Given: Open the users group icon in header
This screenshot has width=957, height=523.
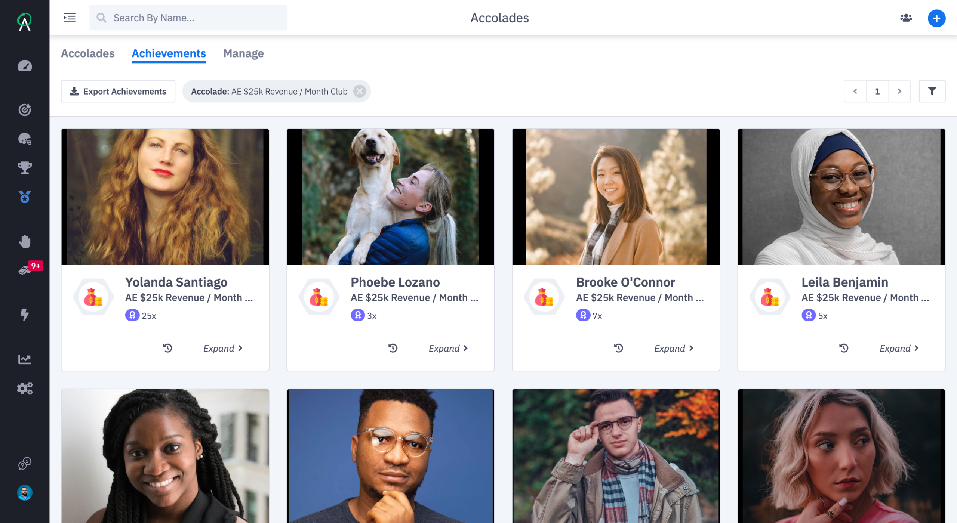Looking at the screenshot, I should tap(906, 18).
